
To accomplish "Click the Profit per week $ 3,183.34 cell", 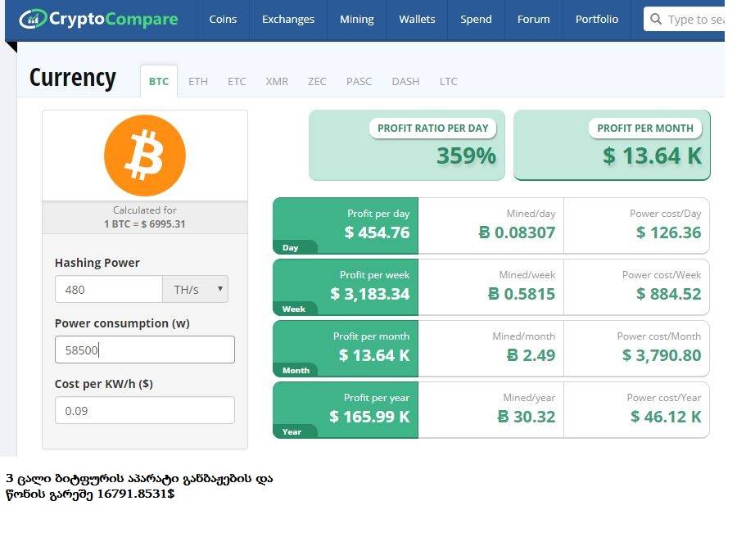I will (x=346, y=287).
